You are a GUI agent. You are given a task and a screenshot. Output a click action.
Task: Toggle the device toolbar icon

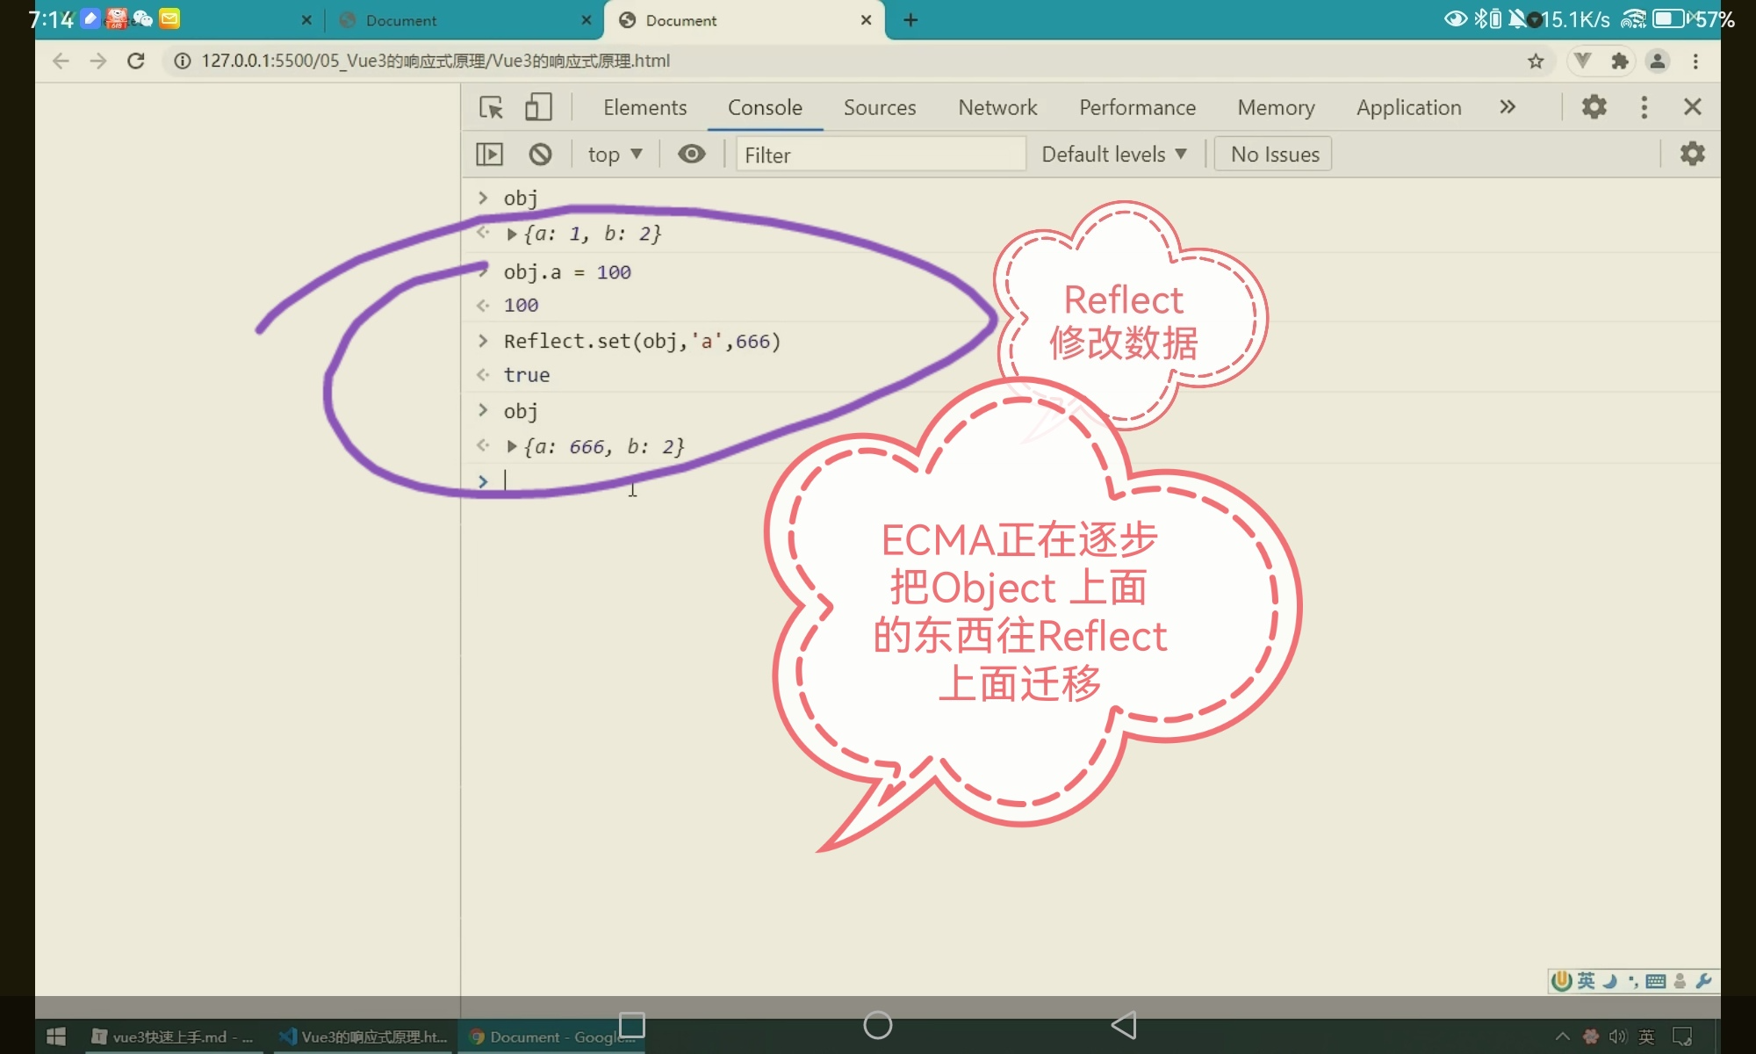coord(537,107)
